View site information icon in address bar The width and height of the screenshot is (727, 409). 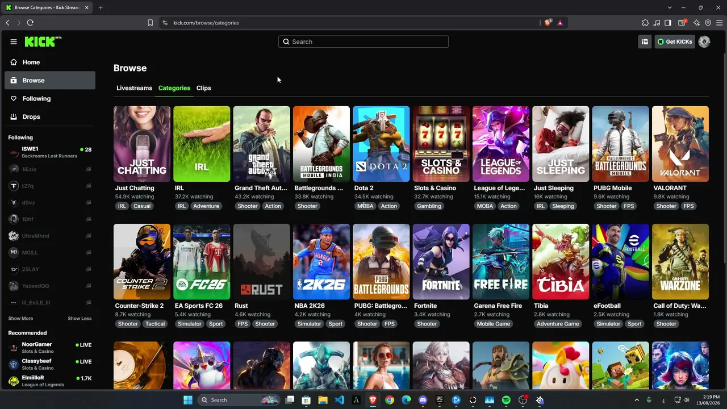pyautogui.click(x=165, y=23)
